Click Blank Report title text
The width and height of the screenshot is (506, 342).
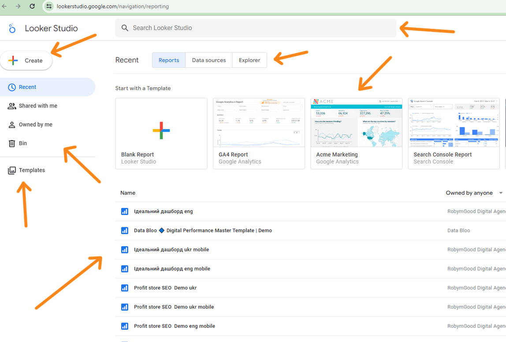pos(138,155)
